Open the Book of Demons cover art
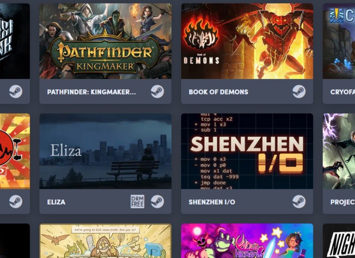 point(247,41)
